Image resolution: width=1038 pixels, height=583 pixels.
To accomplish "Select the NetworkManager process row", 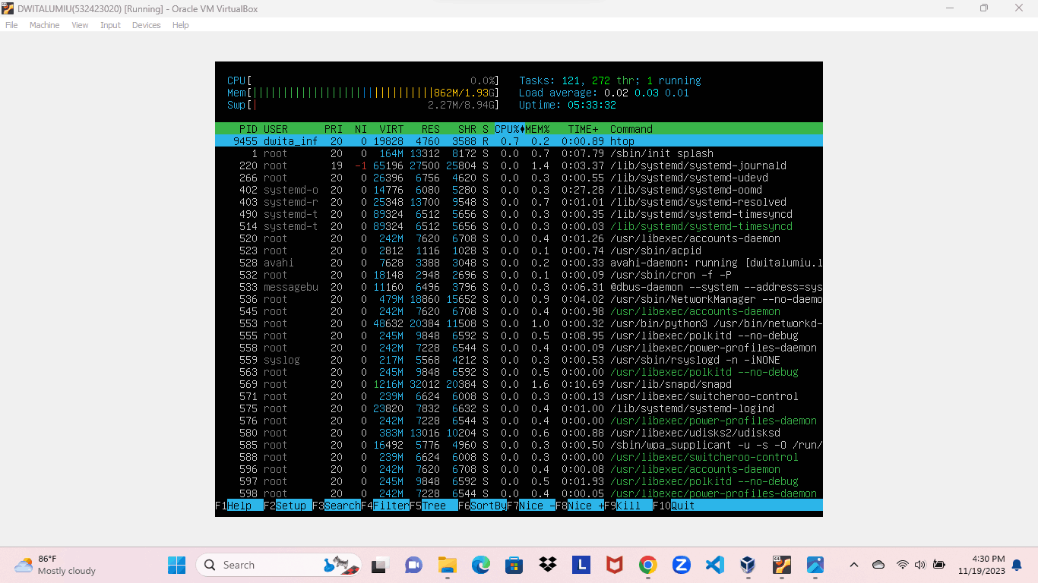I will coord(519,299).
